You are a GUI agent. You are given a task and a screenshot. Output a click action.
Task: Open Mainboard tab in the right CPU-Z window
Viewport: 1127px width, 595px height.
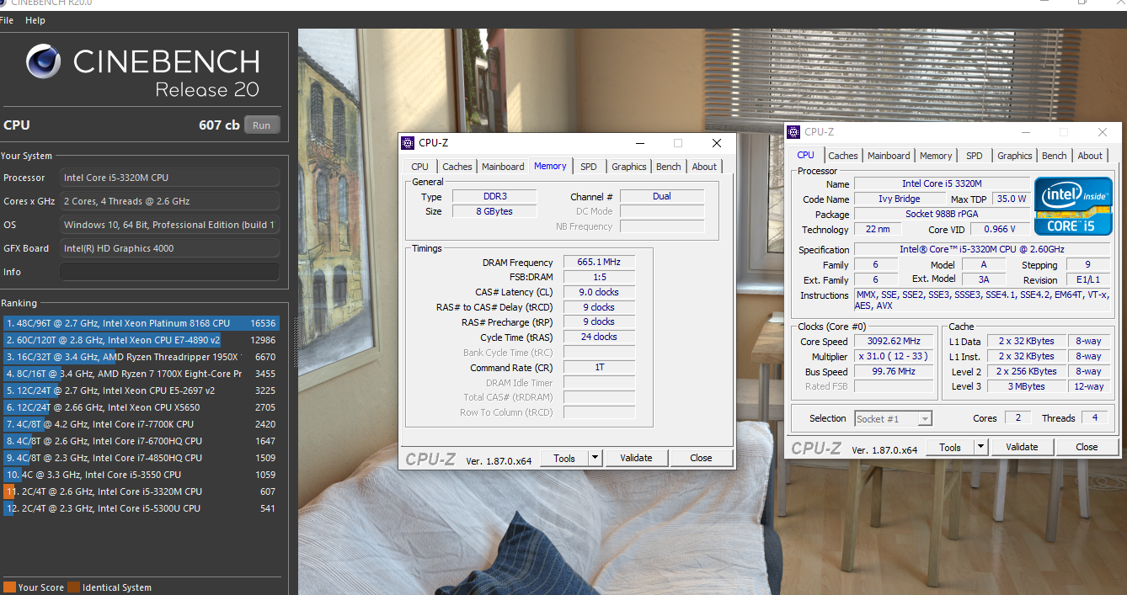889,156
